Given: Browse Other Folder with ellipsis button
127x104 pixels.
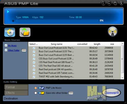Looking at the screenshot, I should tap(24, 50).
